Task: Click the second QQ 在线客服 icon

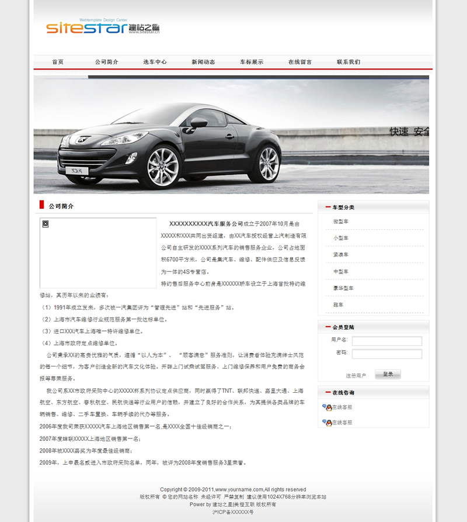Action: 326,423
